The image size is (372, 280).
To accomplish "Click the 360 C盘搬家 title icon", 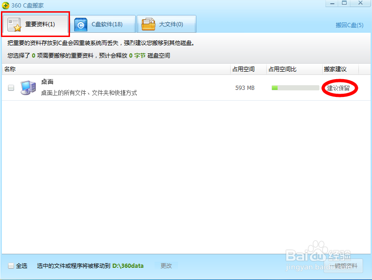I will 6,5.
